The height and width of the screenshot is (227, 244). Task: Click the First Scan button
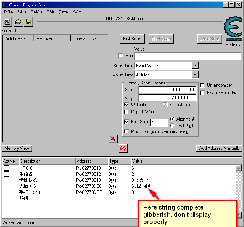coord(132,39)
